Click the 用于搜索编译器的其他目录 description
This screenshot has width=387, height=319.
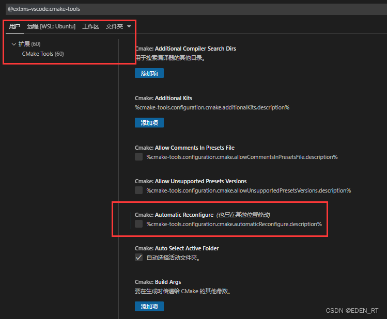click(171, 58)
